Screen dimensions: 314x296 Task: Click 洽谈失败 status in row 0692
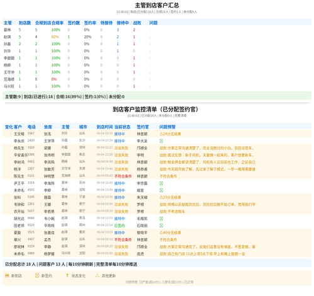coord(121,162)
